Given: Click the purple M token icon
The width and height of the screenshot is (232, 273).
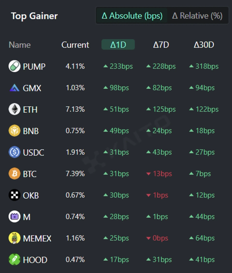Looking at the screenshot, I should (x=14, y=217).
